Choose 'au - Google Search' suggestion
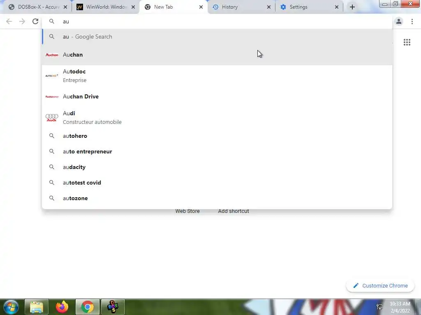 tap(217, 37)
